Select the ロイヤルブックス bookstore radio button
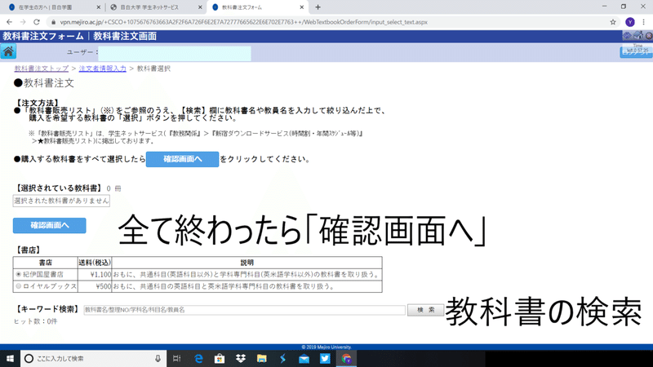This screenshot has height=367, width=653. (x=18, y=286)
